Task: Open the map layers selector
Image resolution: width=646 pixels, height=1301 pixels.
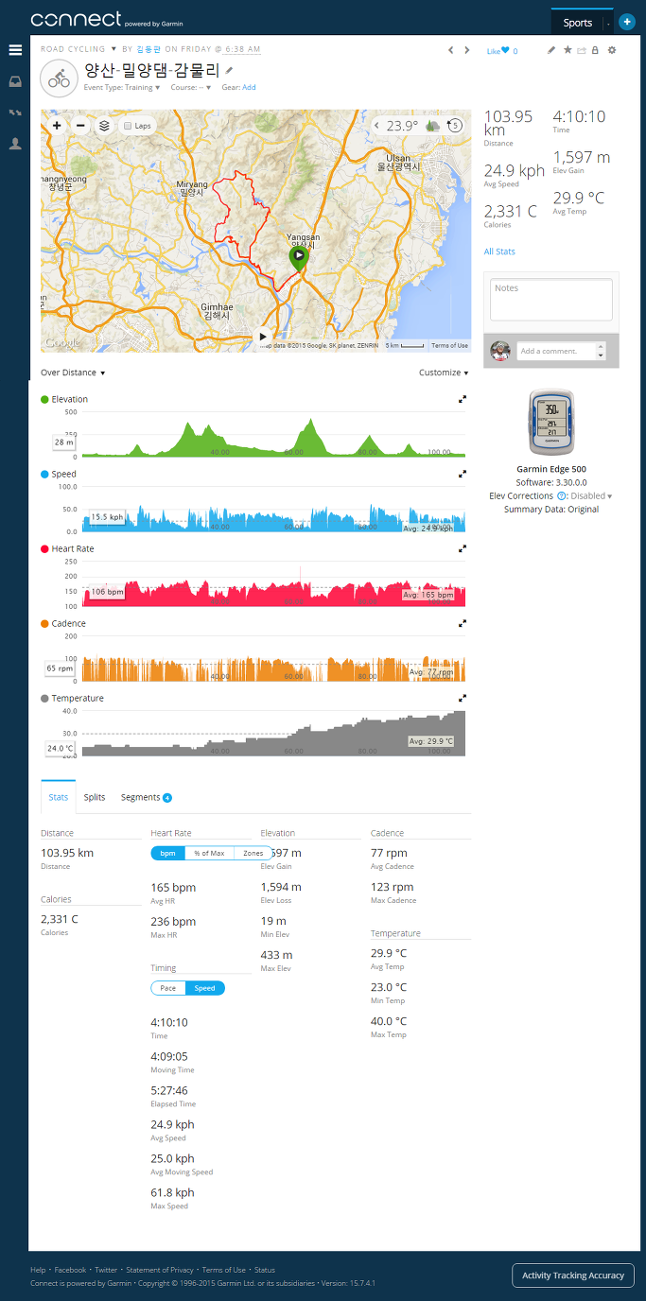Action: (104, 126)
